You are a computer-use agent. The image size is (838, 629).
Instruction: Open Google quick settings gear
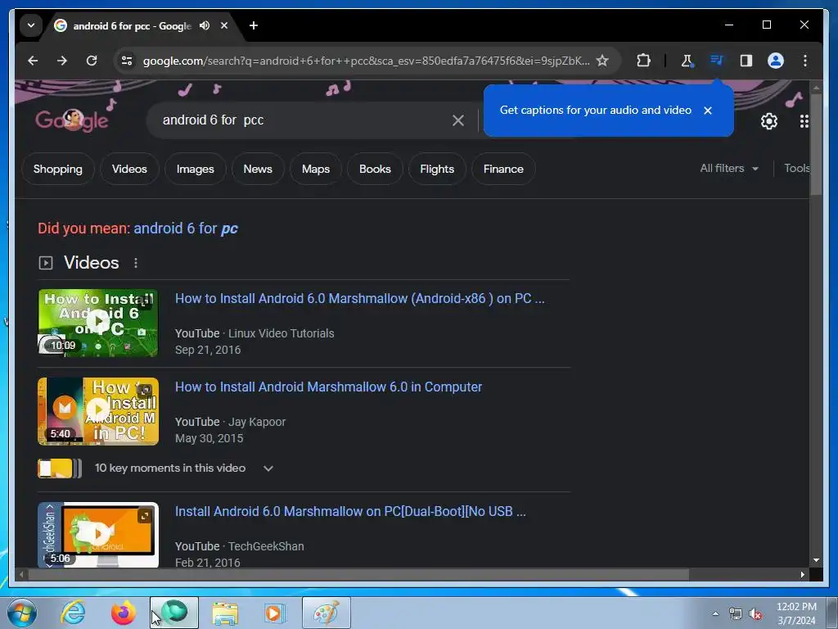point(768,121)
